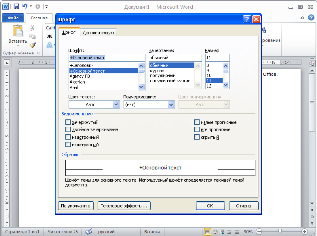Viewport: 317px width, 236px height.
Task: Click the Word application icon in title bar
Action: point(5,7)
